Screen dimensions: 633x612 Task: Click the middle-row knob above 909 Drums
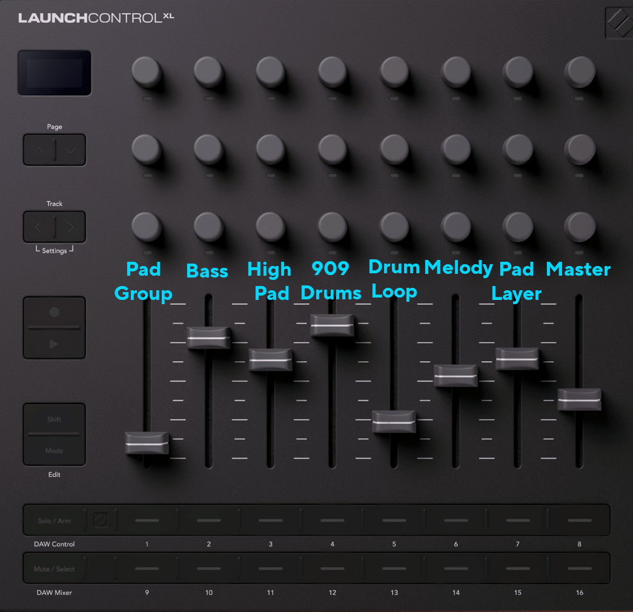pos(332,150)
